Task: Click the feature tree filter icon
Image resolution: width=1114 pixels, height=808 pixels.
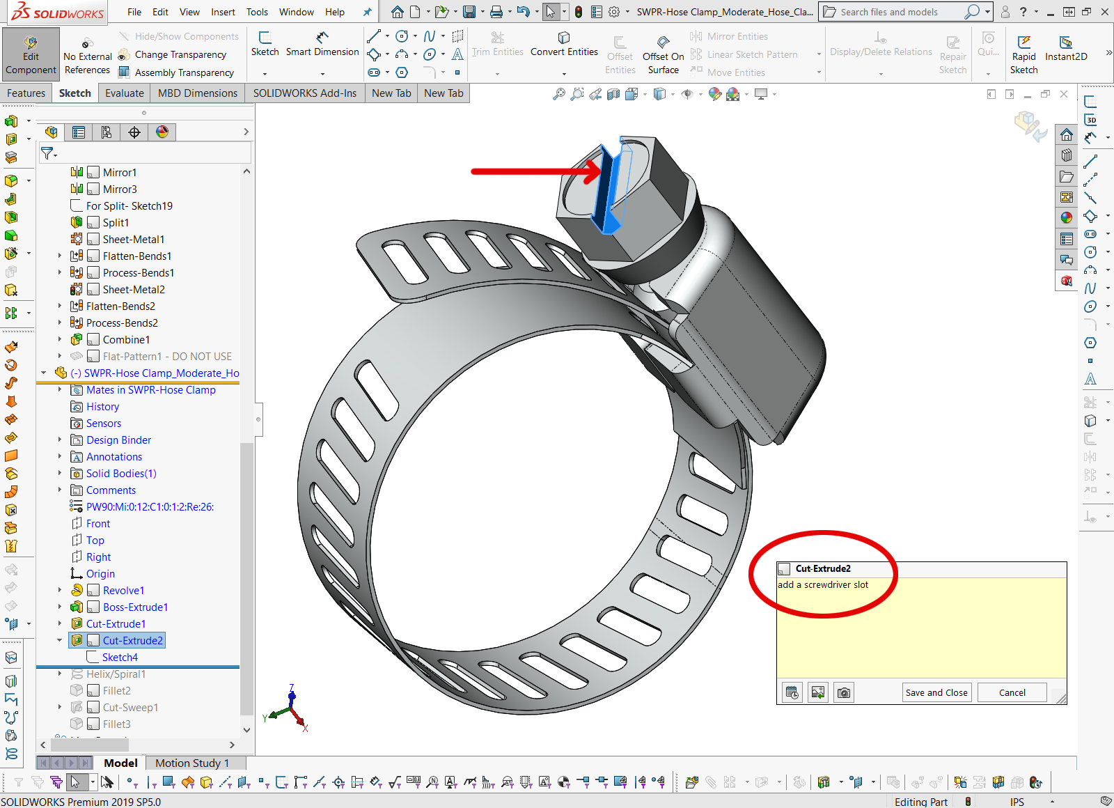Action: (x=47, y=153)
